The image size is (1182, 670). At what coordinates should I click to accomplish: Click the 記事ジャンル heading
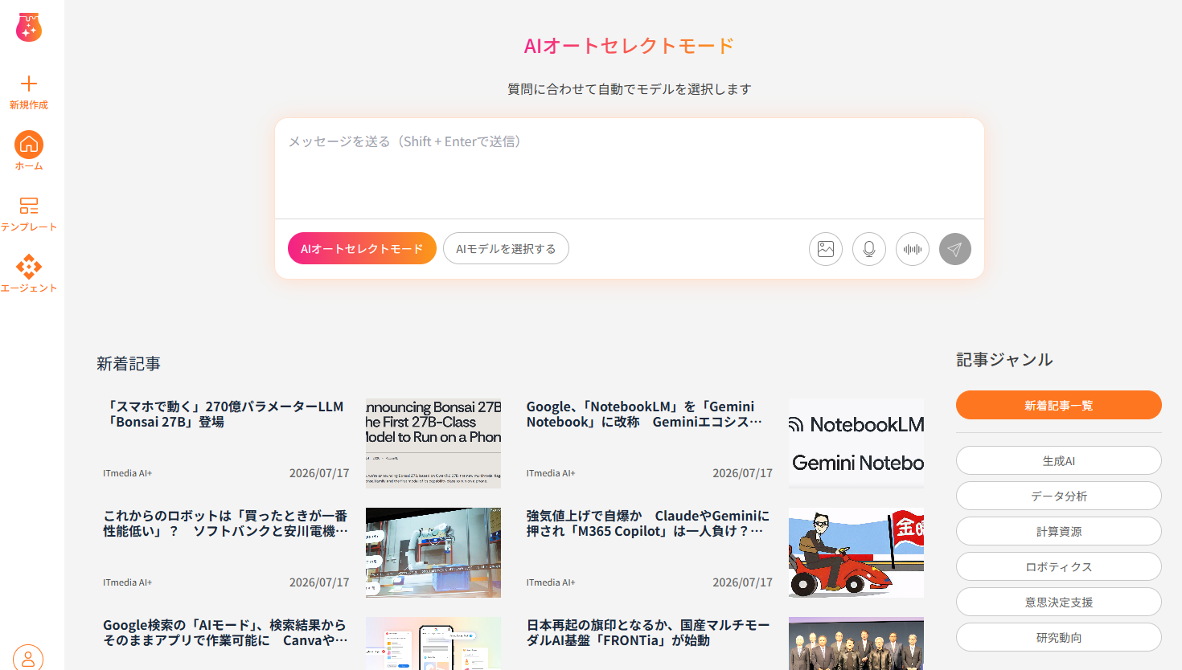click(1004, 360)
